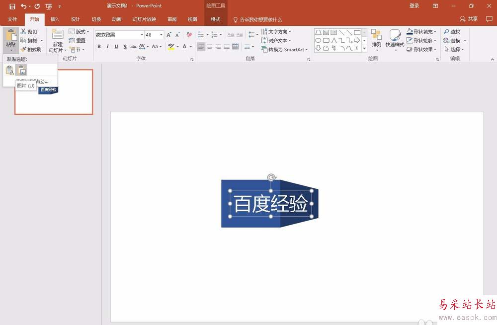Choose the 'Picture (U)' paste option icon
497x325 pixels.
click(x=21, y=70)
